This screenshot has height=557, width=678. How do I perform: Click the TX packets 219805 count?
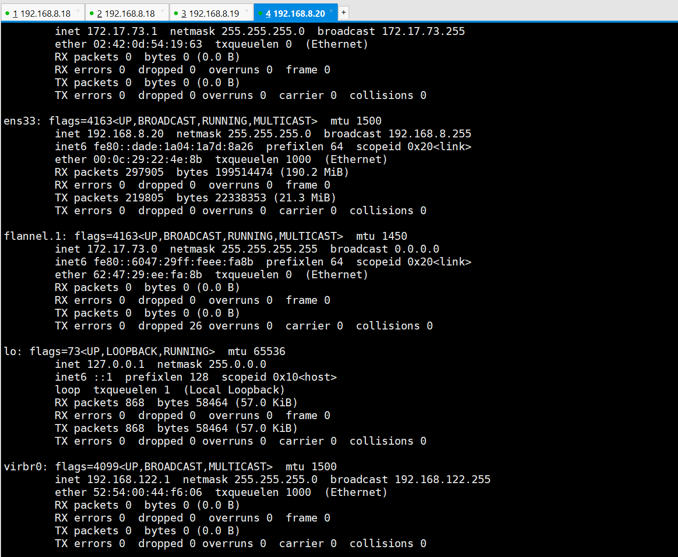coord(144,198)
